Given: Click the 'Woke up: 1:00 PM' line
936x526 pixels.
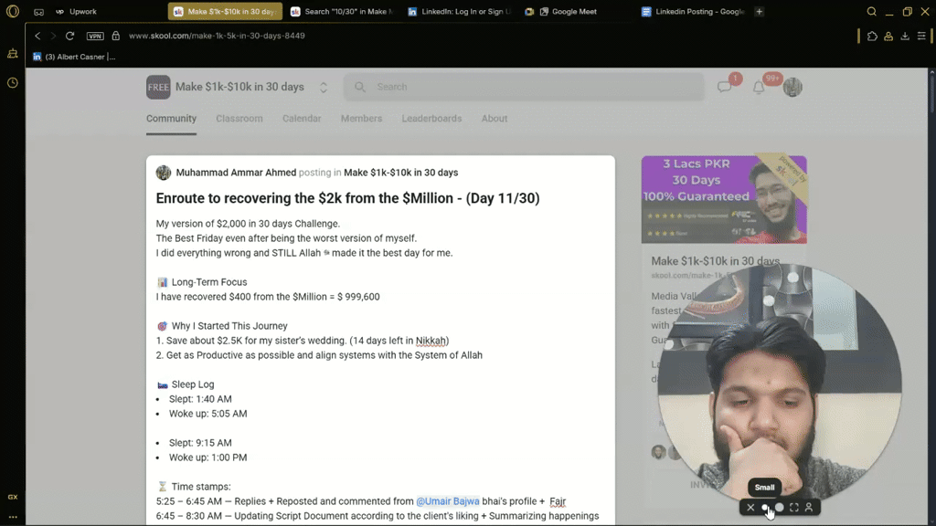Looking at the screenshot, I should 207,458.
